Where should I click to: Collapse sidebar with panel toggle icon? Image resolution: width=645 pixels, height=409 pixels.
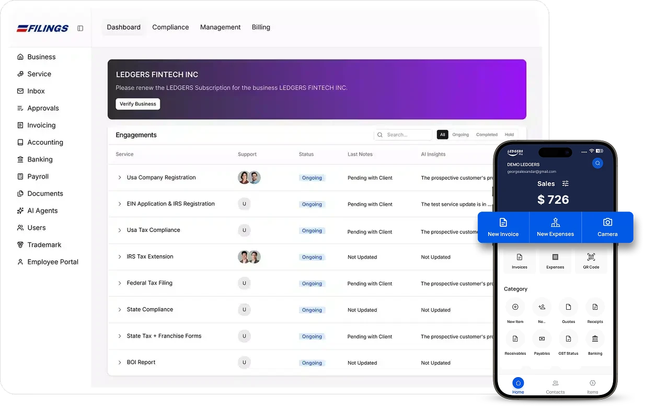(x=80, y=28)
